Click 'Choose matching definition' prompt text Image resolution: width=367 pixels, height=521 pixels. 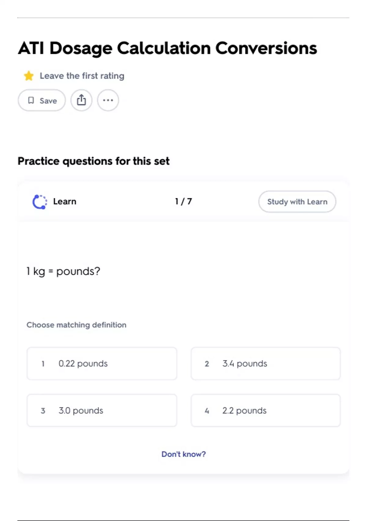coord(76,325)
